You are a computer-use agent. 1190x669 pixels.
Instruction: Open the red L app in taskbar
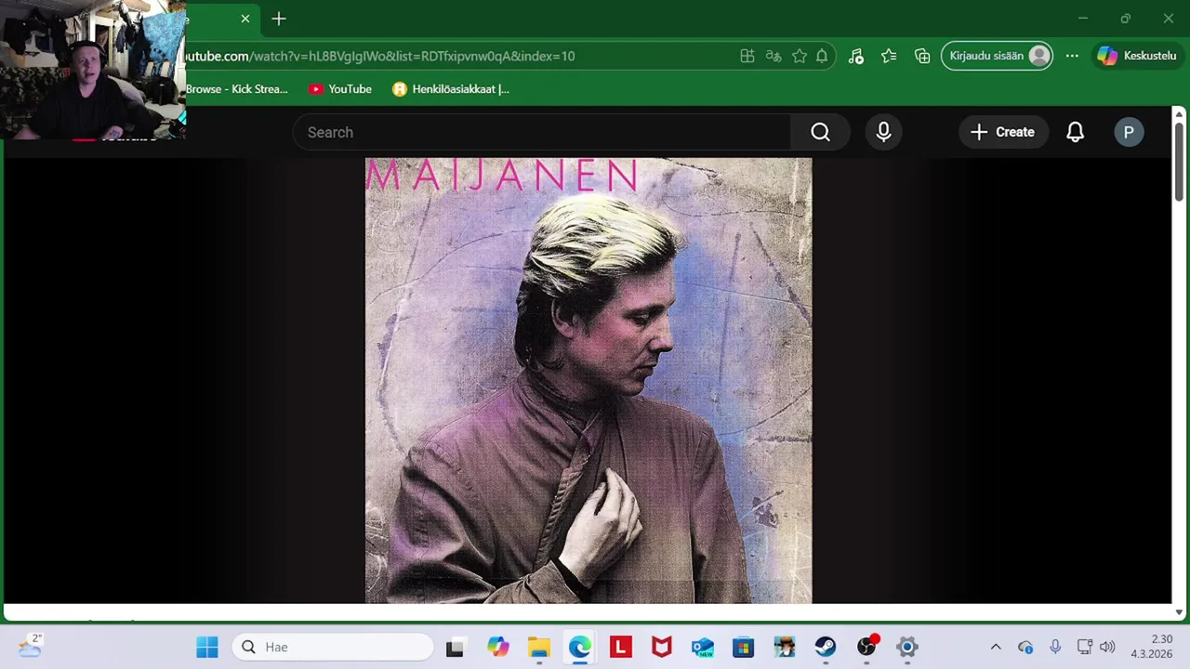(621, 647)
